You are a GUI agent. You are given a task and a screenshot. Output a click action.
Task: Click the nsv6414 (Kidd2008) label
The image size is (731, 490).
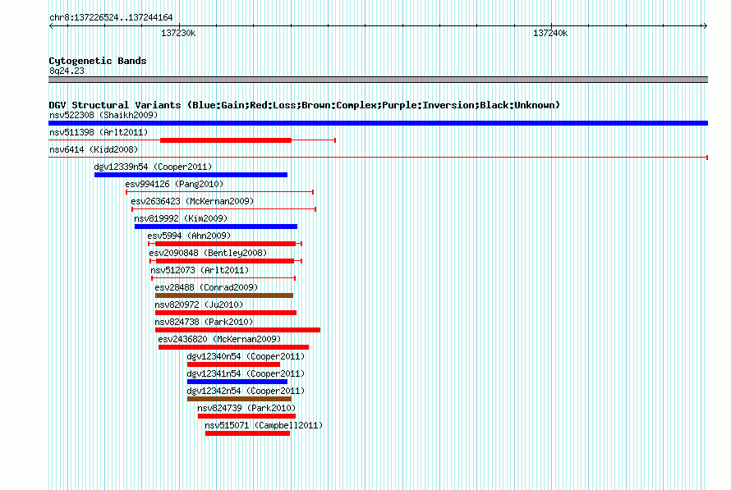94,149
